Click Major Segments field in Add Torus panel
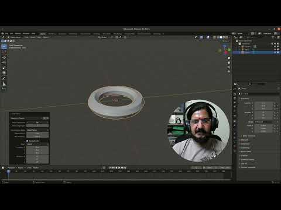Screen dimensions: 281x210 pyautogui.click(x=37, y=123)
